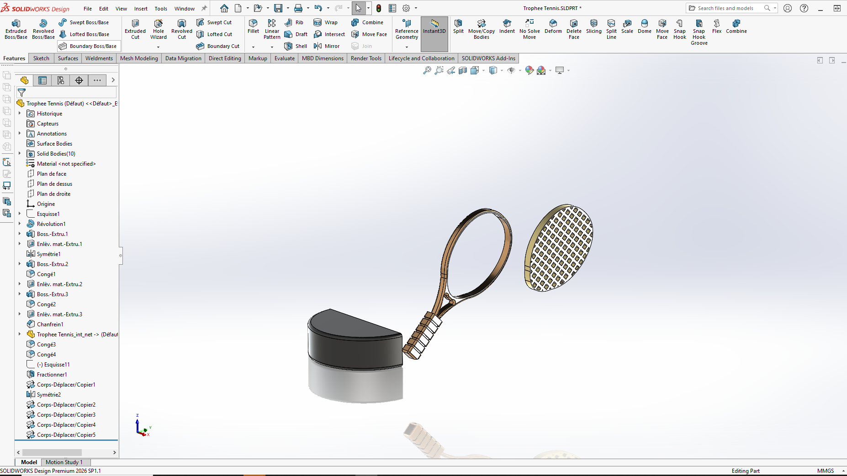The width and height of the screenshot is (847, 476).
Task: Select the Revolved Cut tool
Action: tap(182, 29)
